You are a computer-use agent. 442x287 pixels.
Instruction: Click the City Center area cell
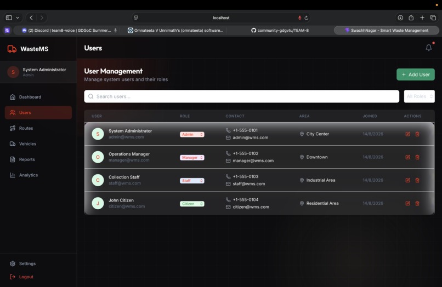coord(318,134)
